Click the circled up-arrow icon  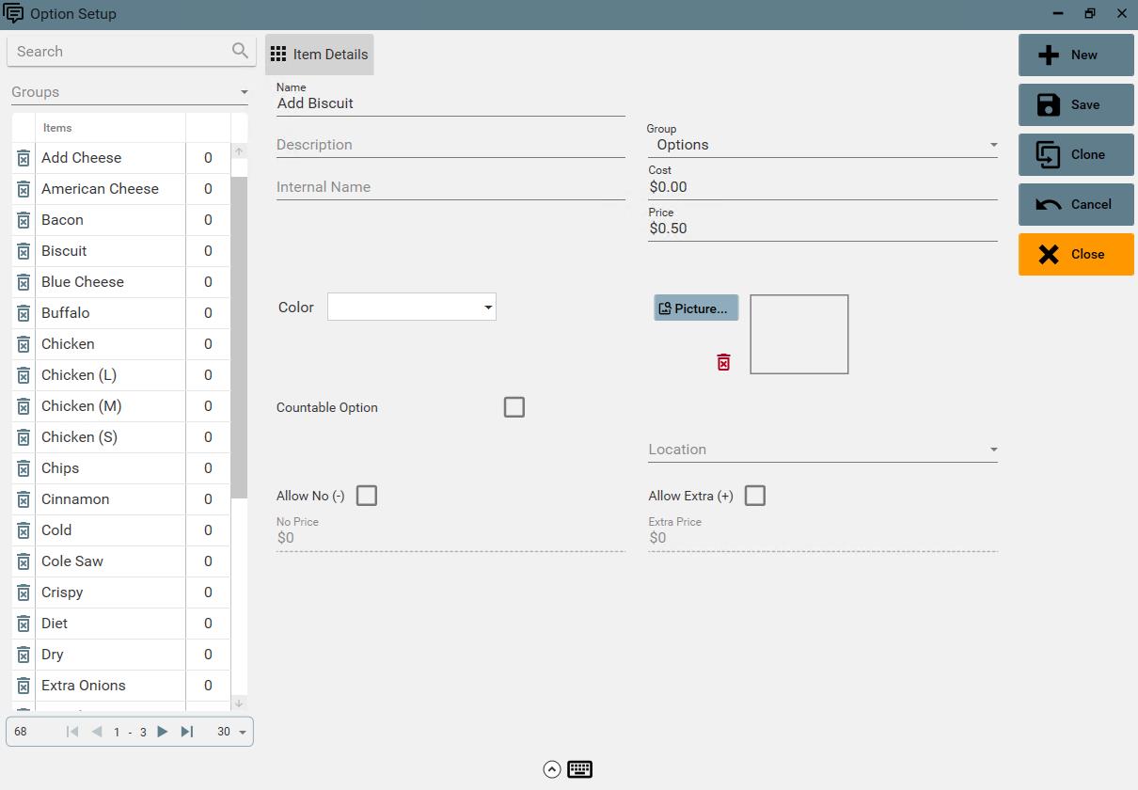pos(552,769)
